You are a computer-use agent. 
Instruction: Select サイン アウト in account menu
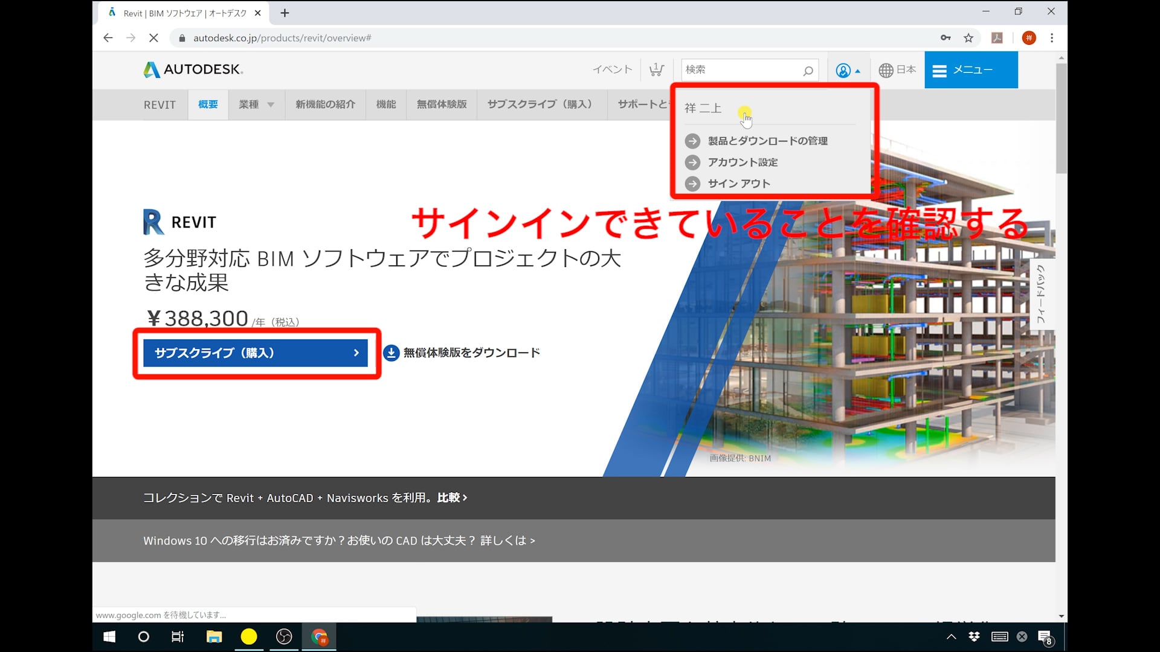tap(738, 184)
